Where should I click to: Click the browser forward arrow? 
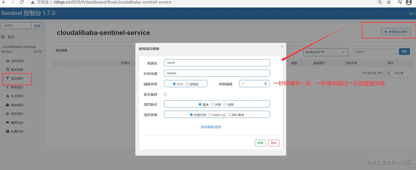13,2
